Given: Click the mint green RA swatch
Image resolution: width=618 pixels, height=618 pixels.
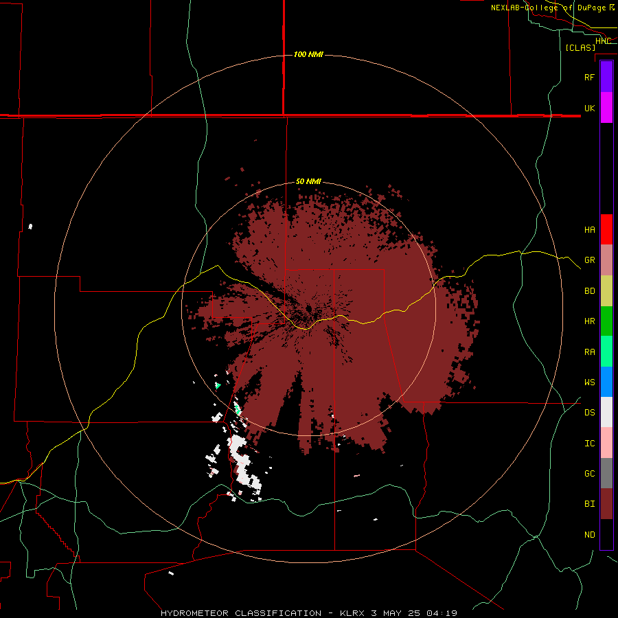Looking at the screenshot, I should [x=606, y=352].
